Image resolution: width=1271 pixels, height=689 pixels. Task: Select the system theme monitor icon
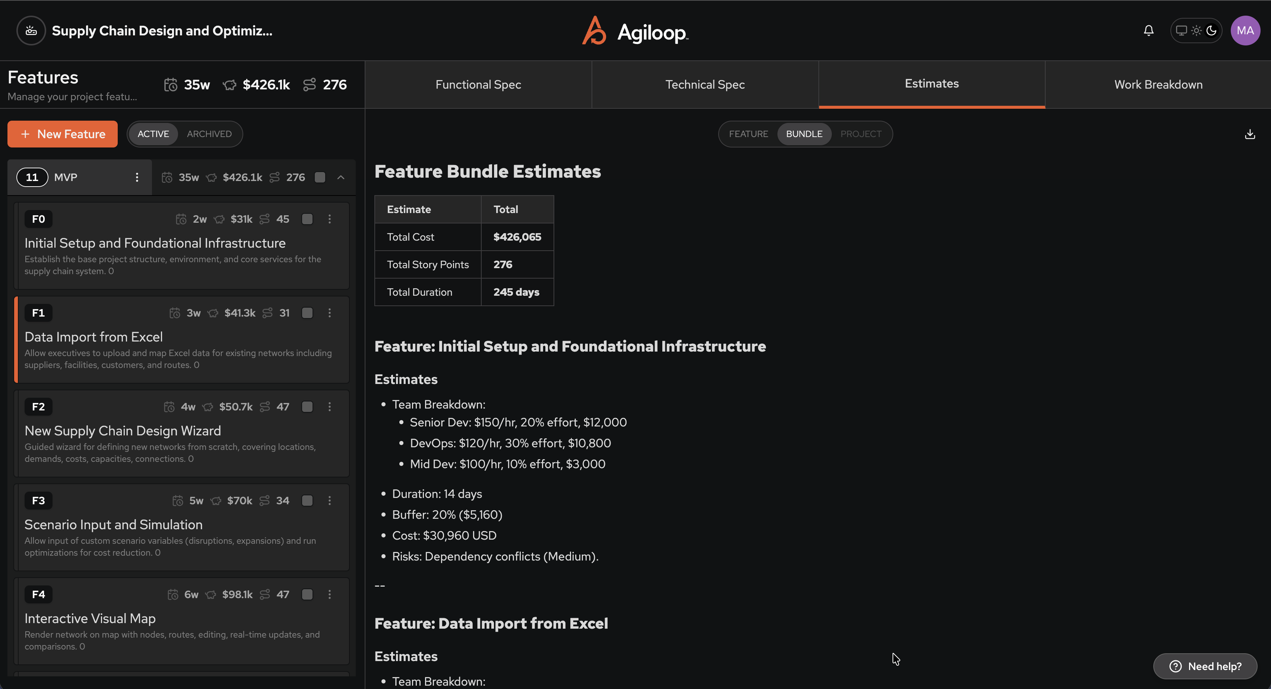click(1181, 31)
